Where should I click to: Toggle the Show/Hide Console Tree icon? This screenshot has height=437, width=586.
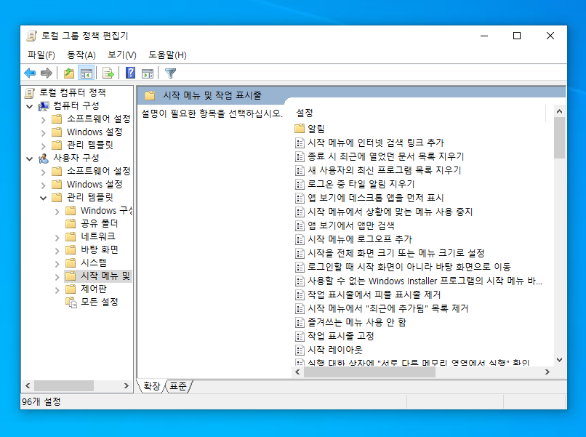87,73
